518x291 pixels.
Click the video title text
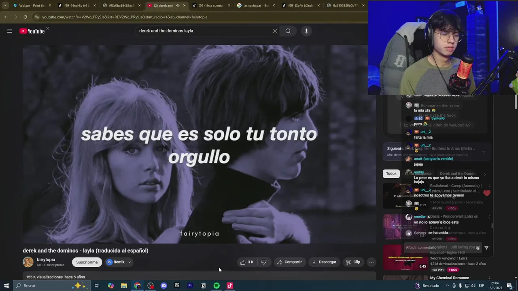click(x=85, y=251)
